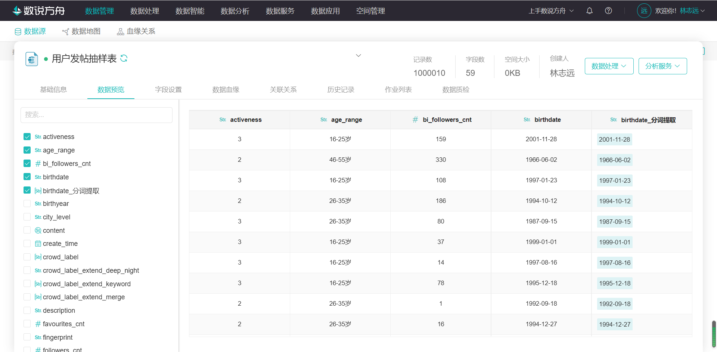This screenshot has width=717, height=352.
Task: Click the 2001-11-28 tag in birthdate_分词提取
Action: (614, 139)
